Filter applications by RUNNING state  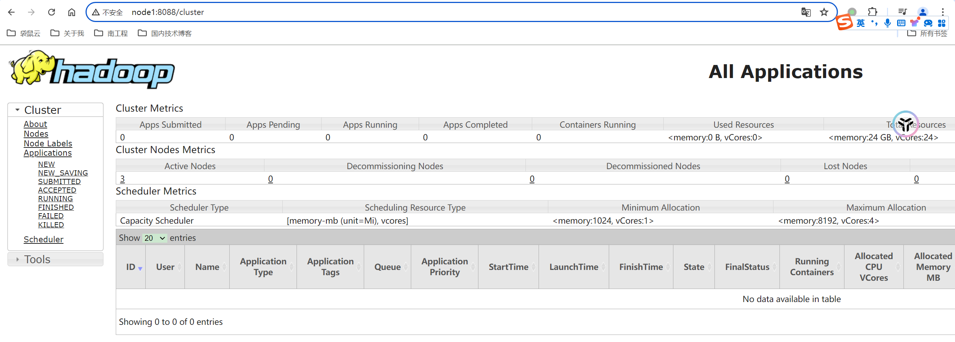[55, 199]
